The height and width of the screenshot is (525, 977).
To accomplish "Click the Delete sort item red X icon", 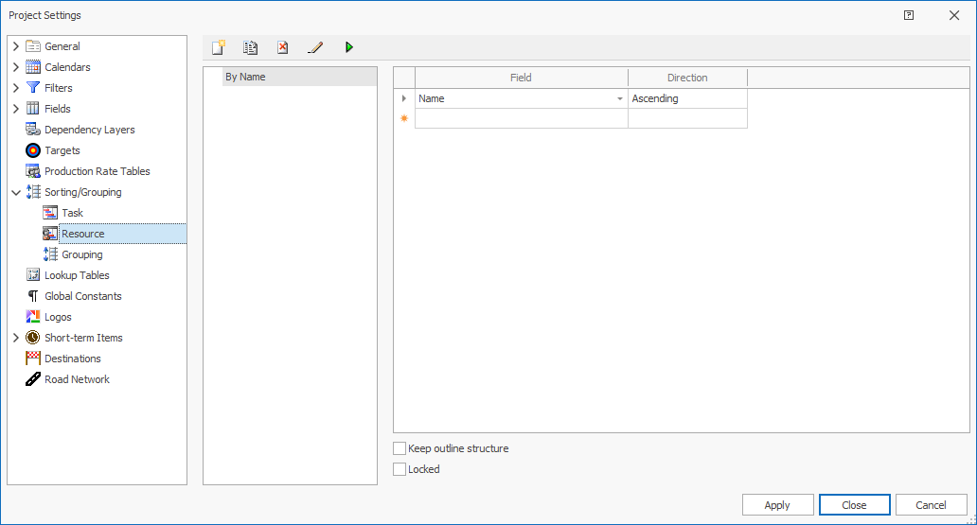I will click(282, 47).
